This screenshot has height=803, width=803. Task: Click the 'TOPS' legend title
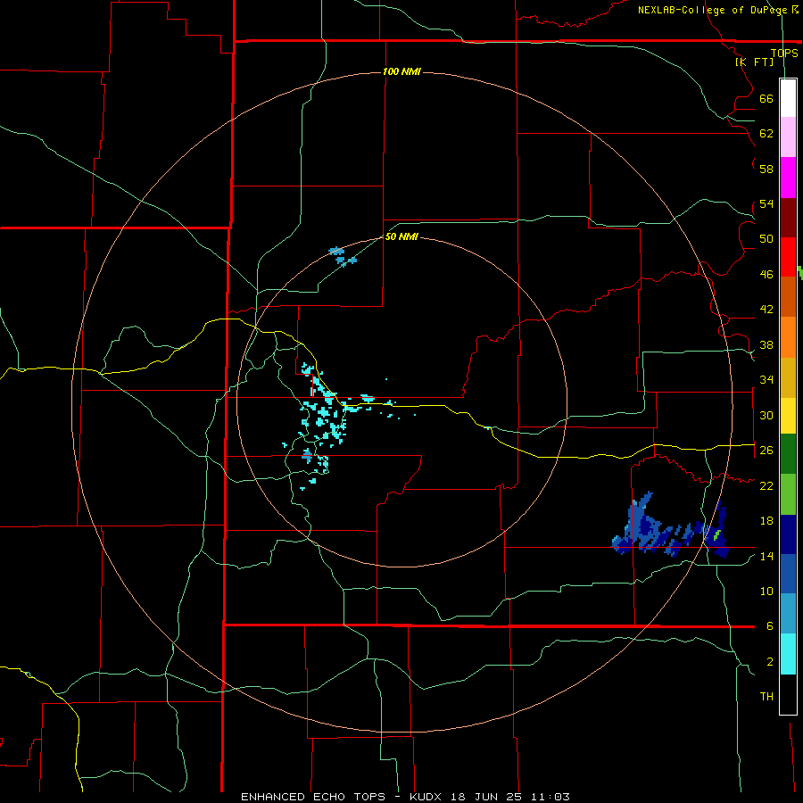tap(784, 53)
